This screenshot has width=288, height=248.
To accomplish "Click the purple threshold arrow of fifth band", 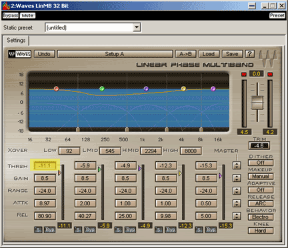I will [220, 176].
